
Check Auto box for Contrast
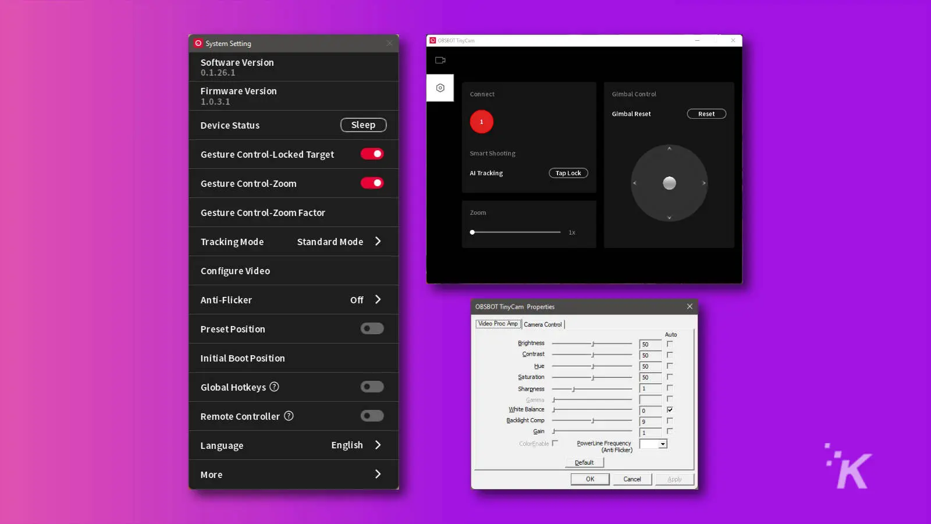pyautogui.click(x=670, y=355)
